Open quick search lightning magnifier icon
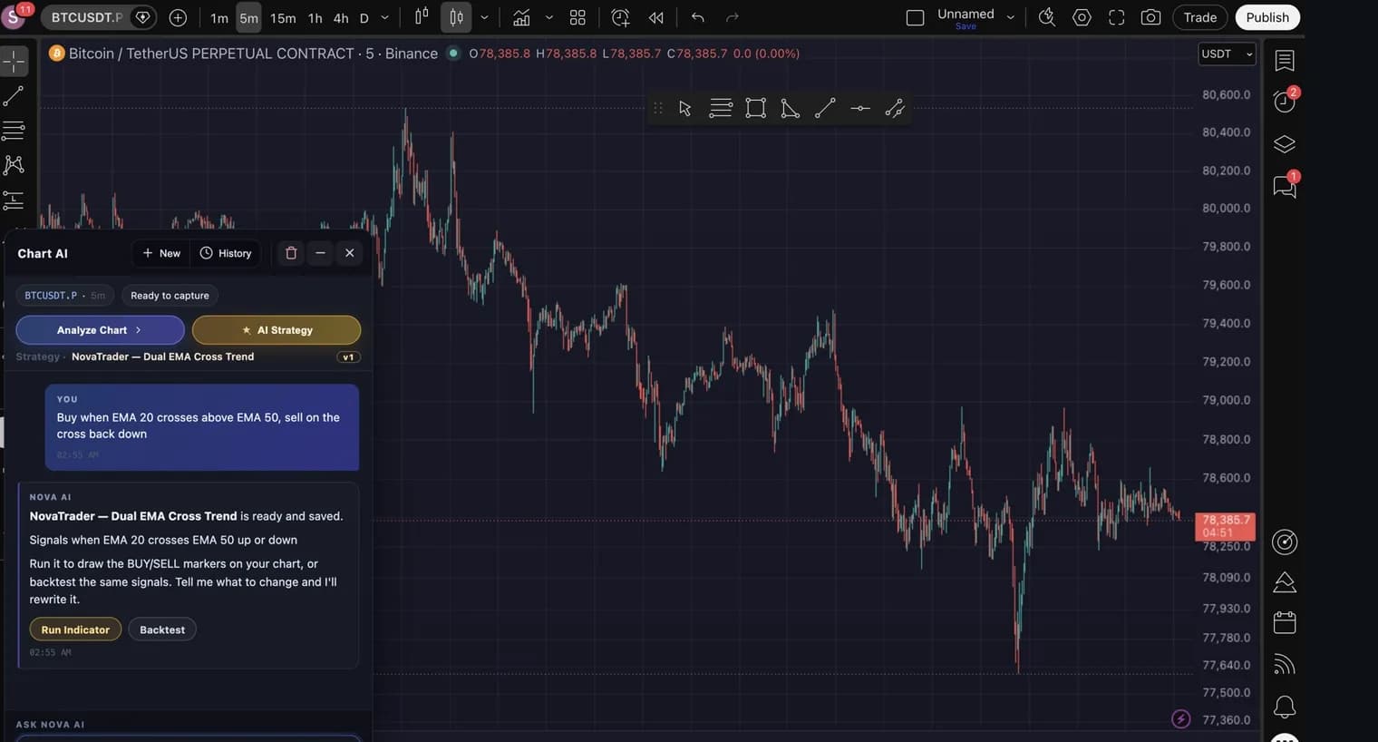This screenshot has height=742, width=1378. tap(1046, 17)
